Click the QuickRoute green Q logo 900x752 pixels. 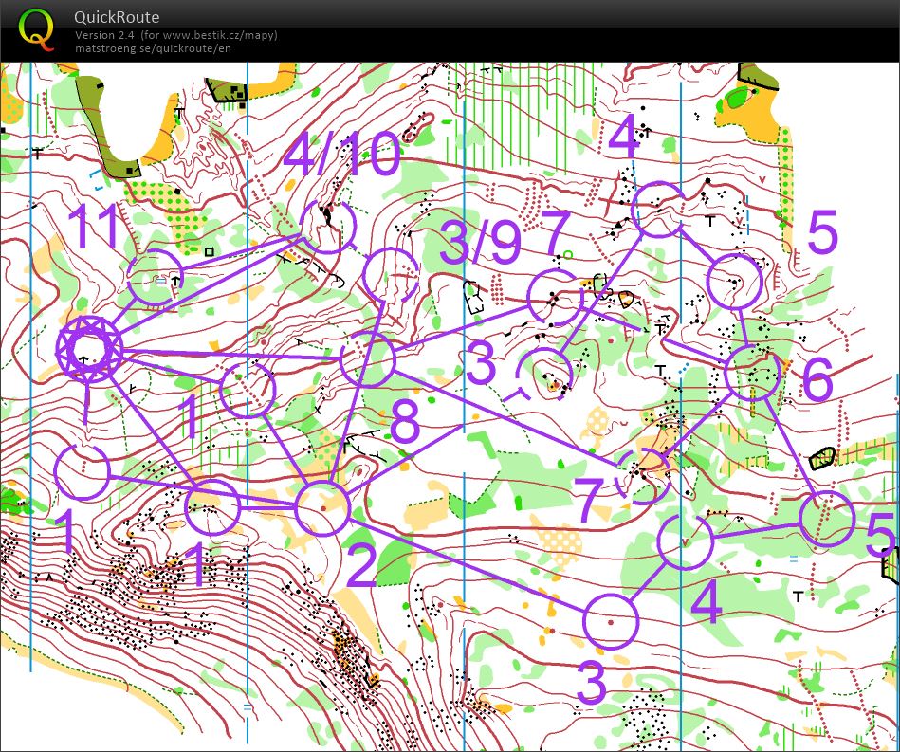[x=37, y=28]
